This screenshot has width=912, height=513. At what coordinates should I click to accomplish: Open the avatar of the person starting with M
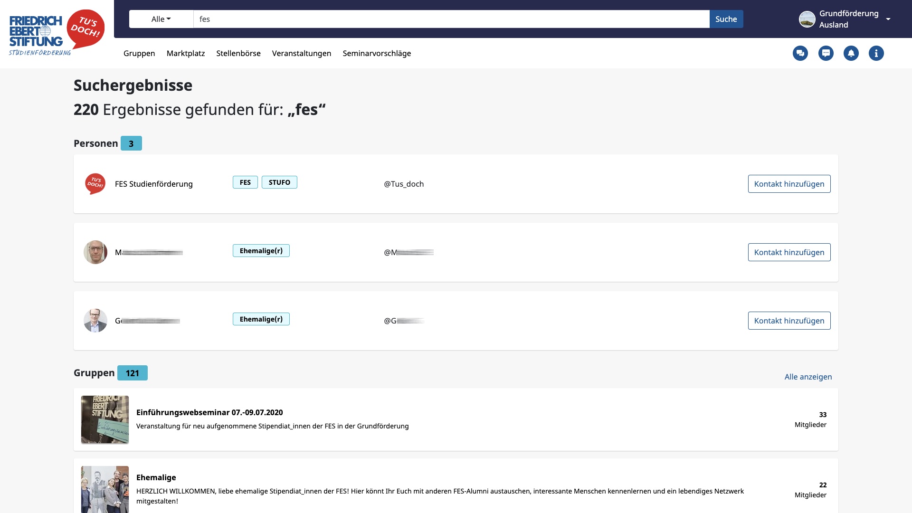95,252
